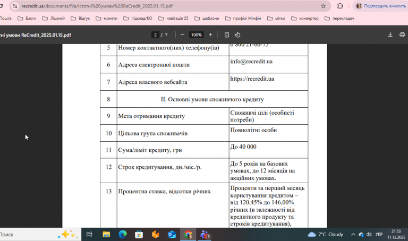The height and width of the screenshot is (241, 408).
Task: Open Microsoft Store from taskbar
Action: point(139,235)
